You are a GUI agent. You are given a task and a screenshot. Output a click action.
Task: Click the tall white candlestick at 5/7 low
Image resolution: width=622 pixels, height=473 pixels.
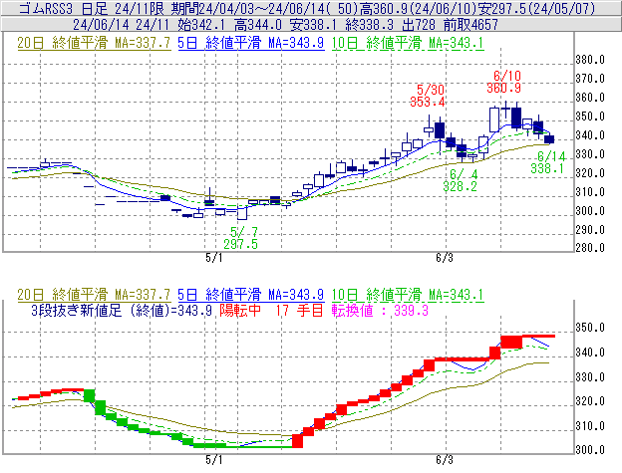click(x=242, y=213)
